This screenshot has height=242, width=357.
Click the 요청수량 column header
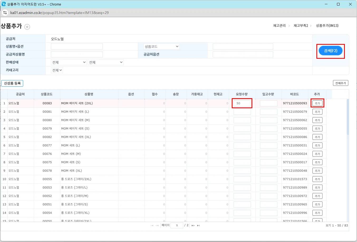click(242, 94)
